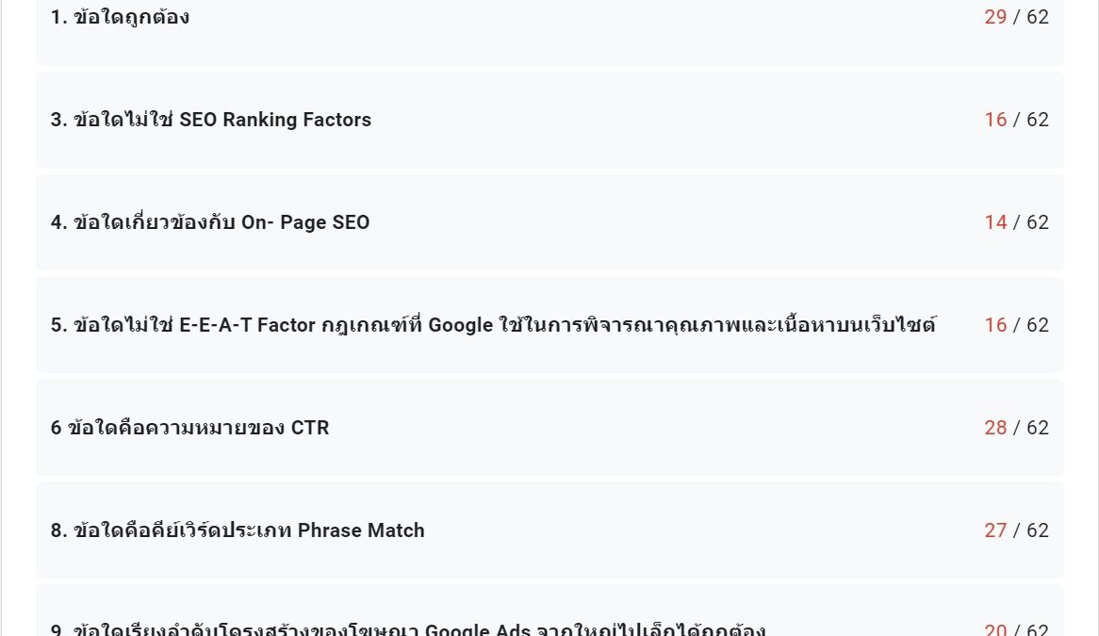The image size is (1099, 636).
Task: Click the red score 14 on question 4
Action: coord(995,222)
